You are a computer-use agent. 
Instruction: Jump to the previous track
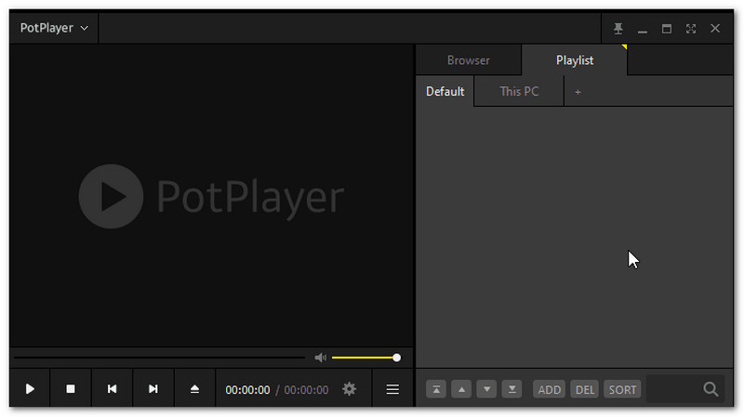coord(112,389)
